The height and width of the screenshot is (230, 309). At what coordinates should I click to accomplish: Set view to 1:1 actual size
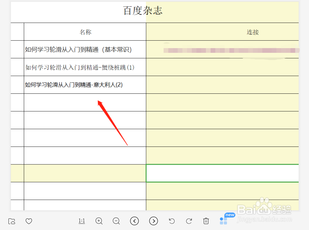(81, 221)
